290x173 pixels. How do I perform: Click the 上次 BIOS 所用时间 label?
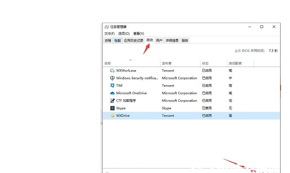click(250, 51)
